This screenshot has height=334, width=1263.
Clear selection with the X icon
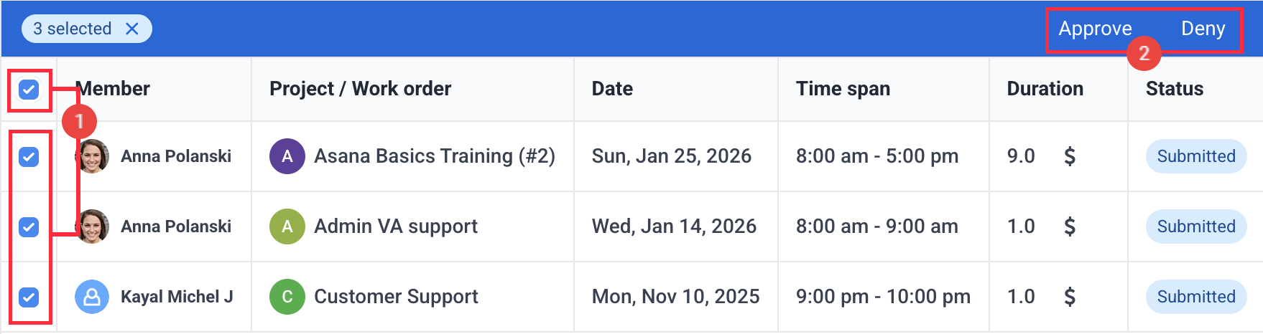pos(132,29)
